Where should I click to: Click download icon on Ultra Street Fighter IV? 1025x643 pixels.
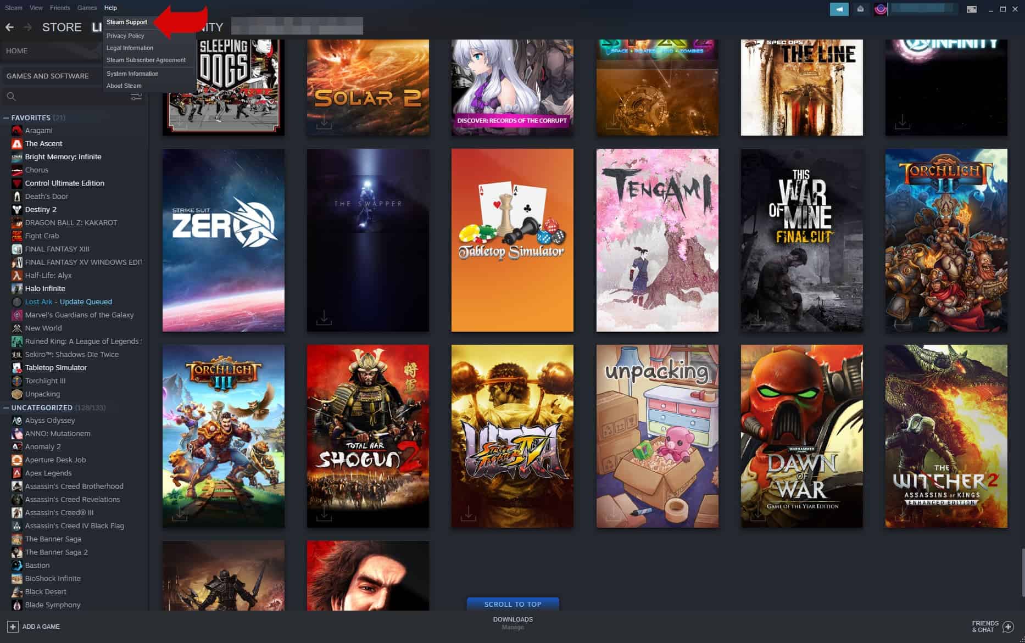[468, 513]
